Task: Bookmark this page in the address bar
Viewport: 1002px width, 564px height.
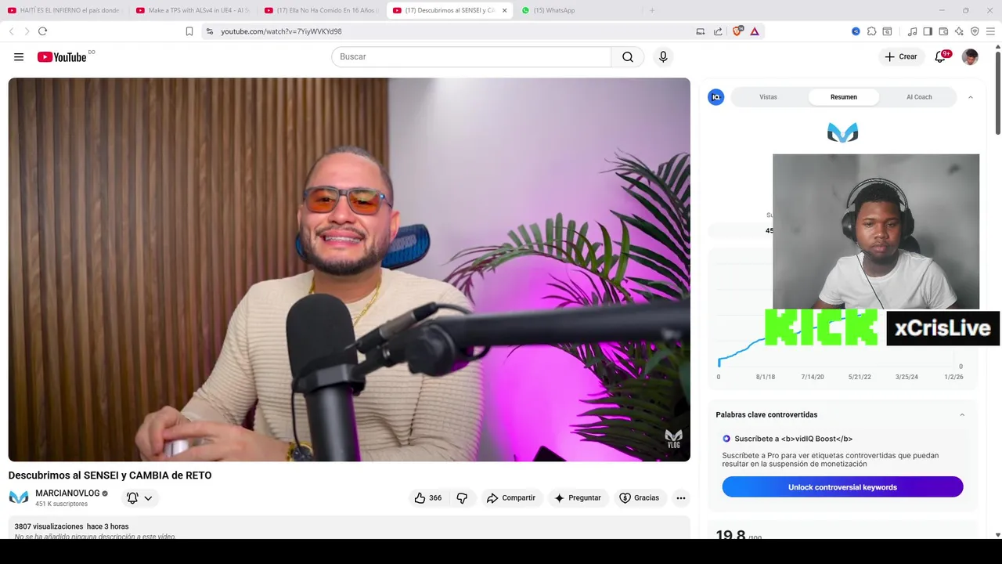Action: tap(189, 31)
